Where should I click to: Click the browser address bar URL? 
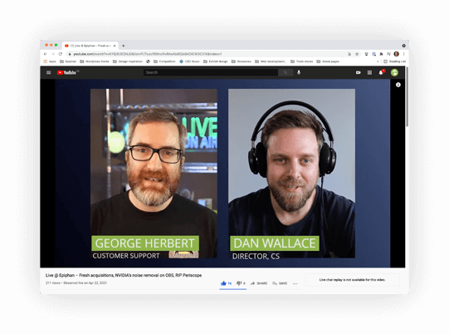pyautogui.click(x=148, y=54)
